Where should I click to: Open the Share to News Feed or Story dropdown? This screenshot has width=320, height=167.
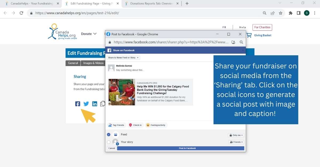(x=123, y=58)
